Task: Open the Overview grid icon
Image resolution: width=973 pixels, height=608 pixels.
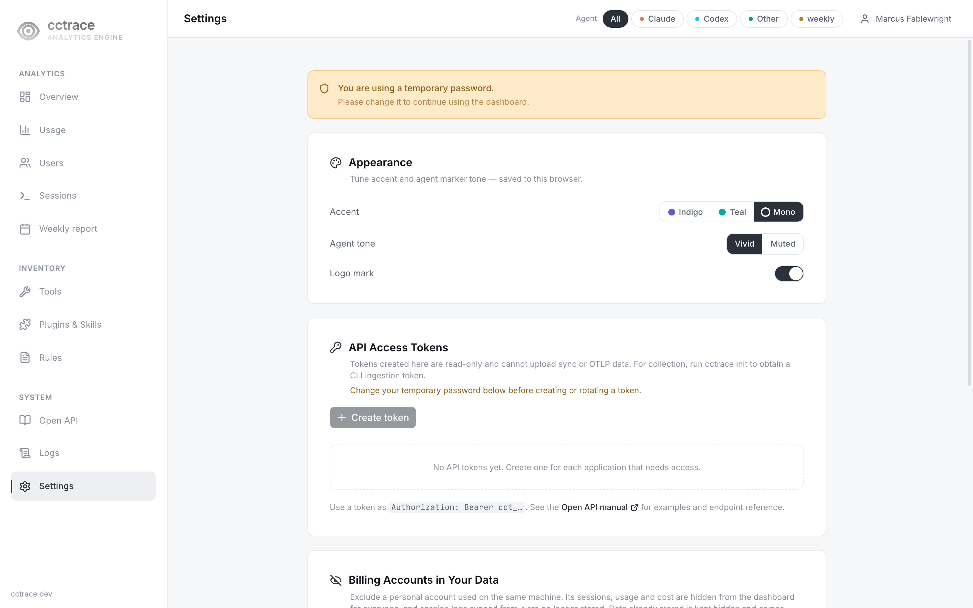Action: pos(25,97)
